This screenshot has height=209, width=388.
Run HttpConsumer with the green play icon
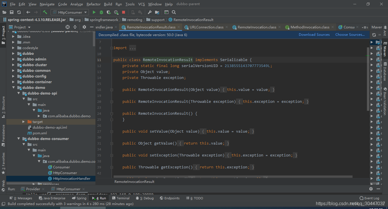[x=94, y=12]
